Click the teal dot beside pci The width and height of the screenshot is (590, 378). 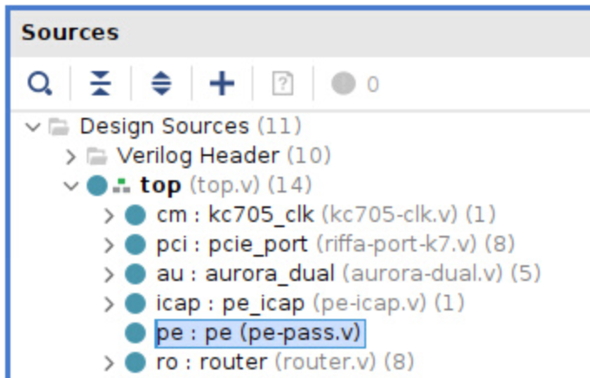[135, 244]
